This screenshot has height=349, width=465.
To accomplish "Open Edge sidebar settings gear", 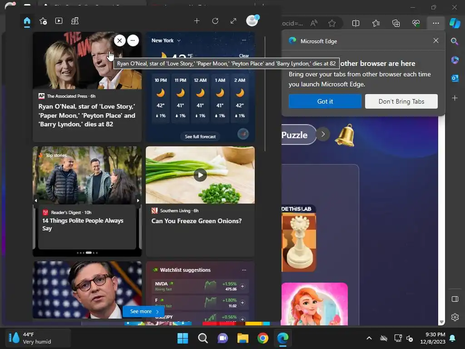I will [x=455, y=317].
